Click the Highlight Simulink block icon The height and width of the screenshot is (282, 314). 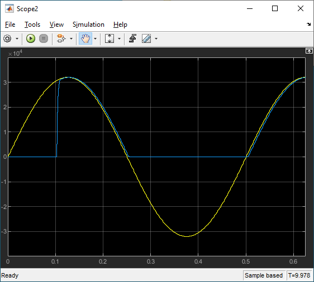point(61,38)
